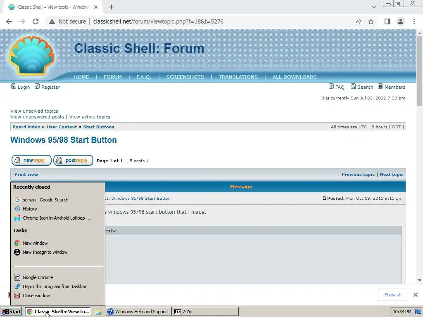Click the Classic Shell shell logo
The image size is (423, 317).
pyautogui.click(x=31, y=56)
